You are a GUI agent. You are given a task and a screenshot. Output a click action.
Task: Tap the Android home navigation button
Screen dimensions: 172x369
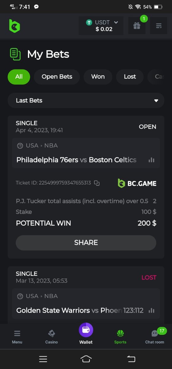coord(86,359)
